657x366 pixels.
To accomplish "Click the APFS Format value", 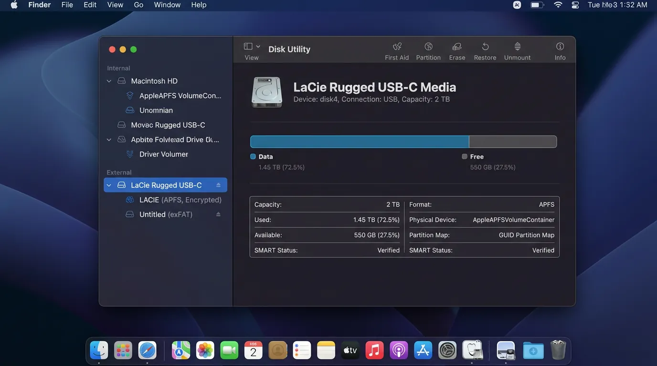I will point(547,204).
